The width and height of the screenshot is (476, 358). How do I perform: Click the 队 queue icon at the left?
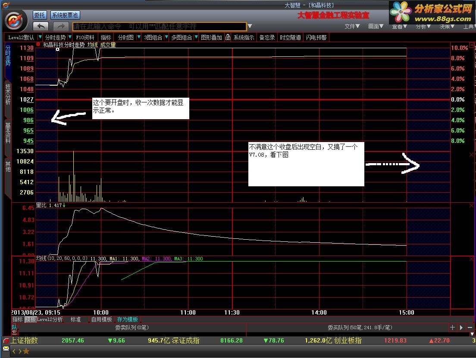(14, 327)
